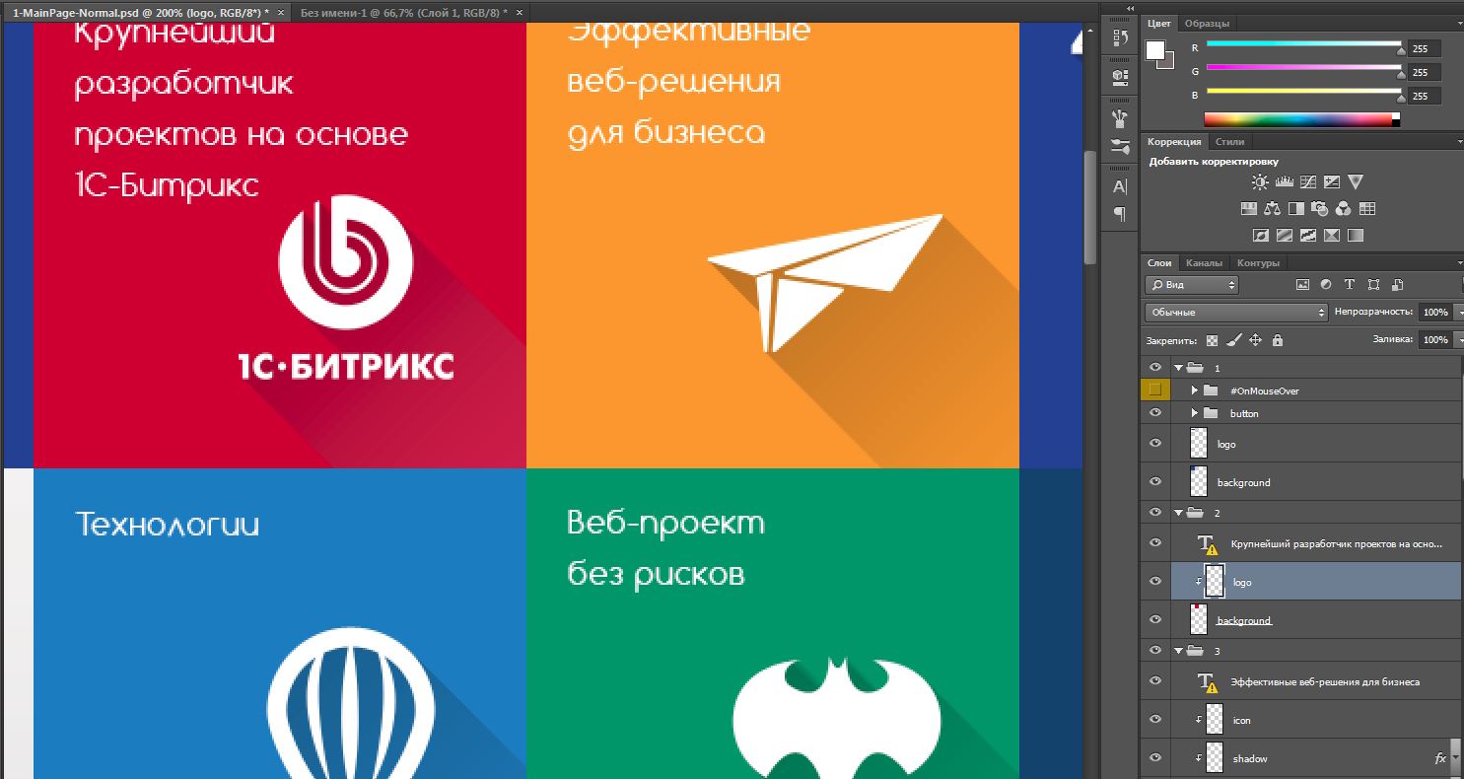Click the R channel slider

coord(1303,45)
